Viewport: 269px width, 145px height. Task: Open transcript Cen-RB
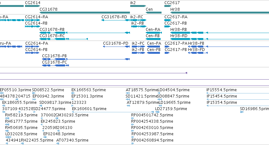tap(153, 36)
